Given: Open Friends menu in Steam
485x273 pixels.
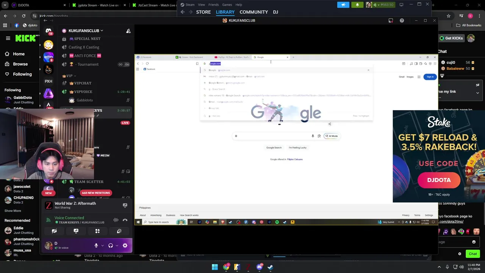Looking at the screenshot, I should coord(213,5).
